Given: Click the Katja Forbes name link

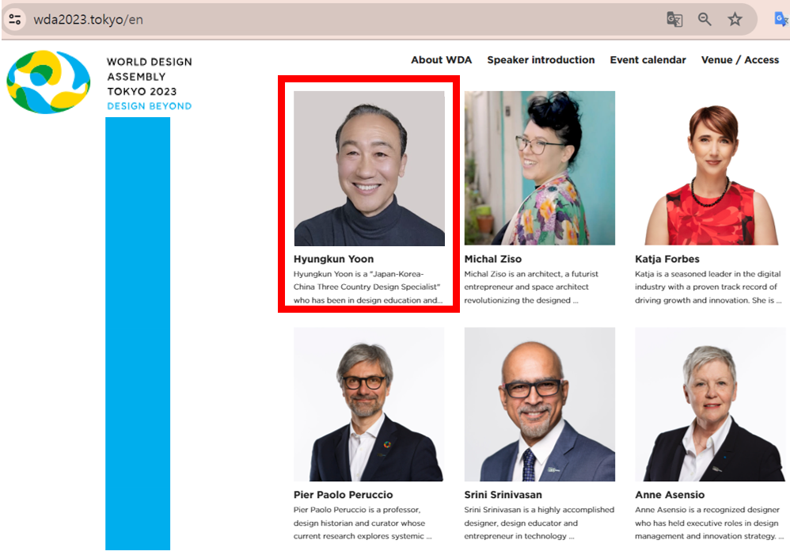Looking at the screenshot, I should (667, 259).
